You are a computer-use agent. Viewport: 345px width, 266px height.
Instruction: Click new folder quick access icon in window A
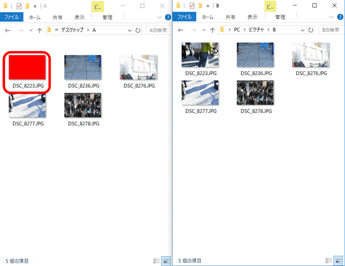(x=28, y=6)
